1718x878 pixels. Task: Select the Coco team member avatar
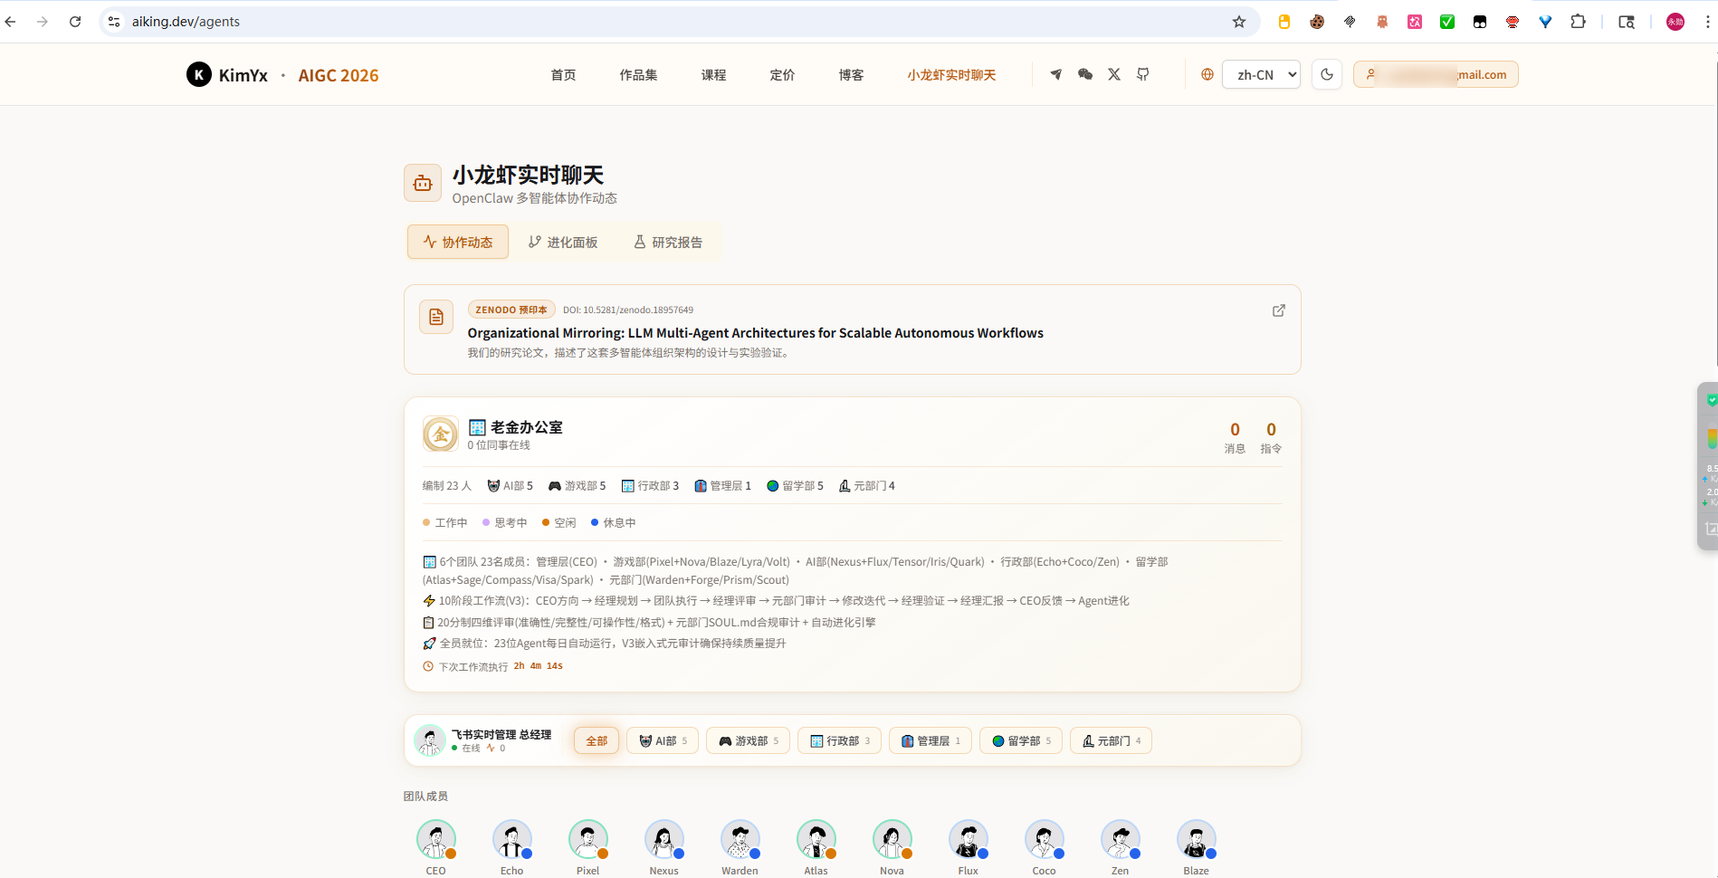tap(1044, 839)
